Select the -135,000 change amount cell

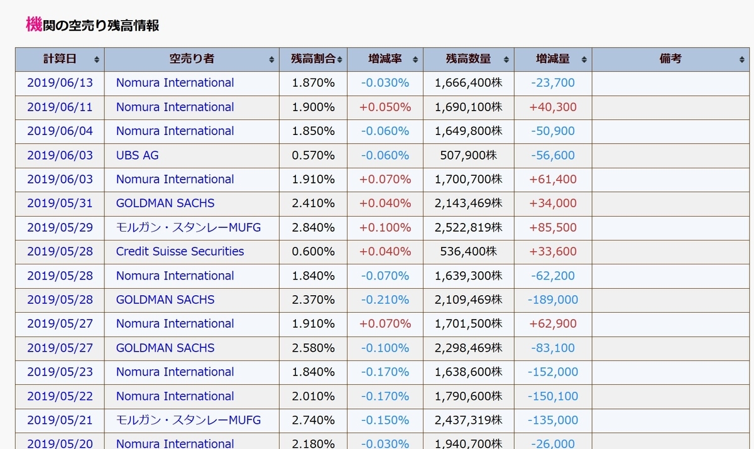(x=553, y=420)
